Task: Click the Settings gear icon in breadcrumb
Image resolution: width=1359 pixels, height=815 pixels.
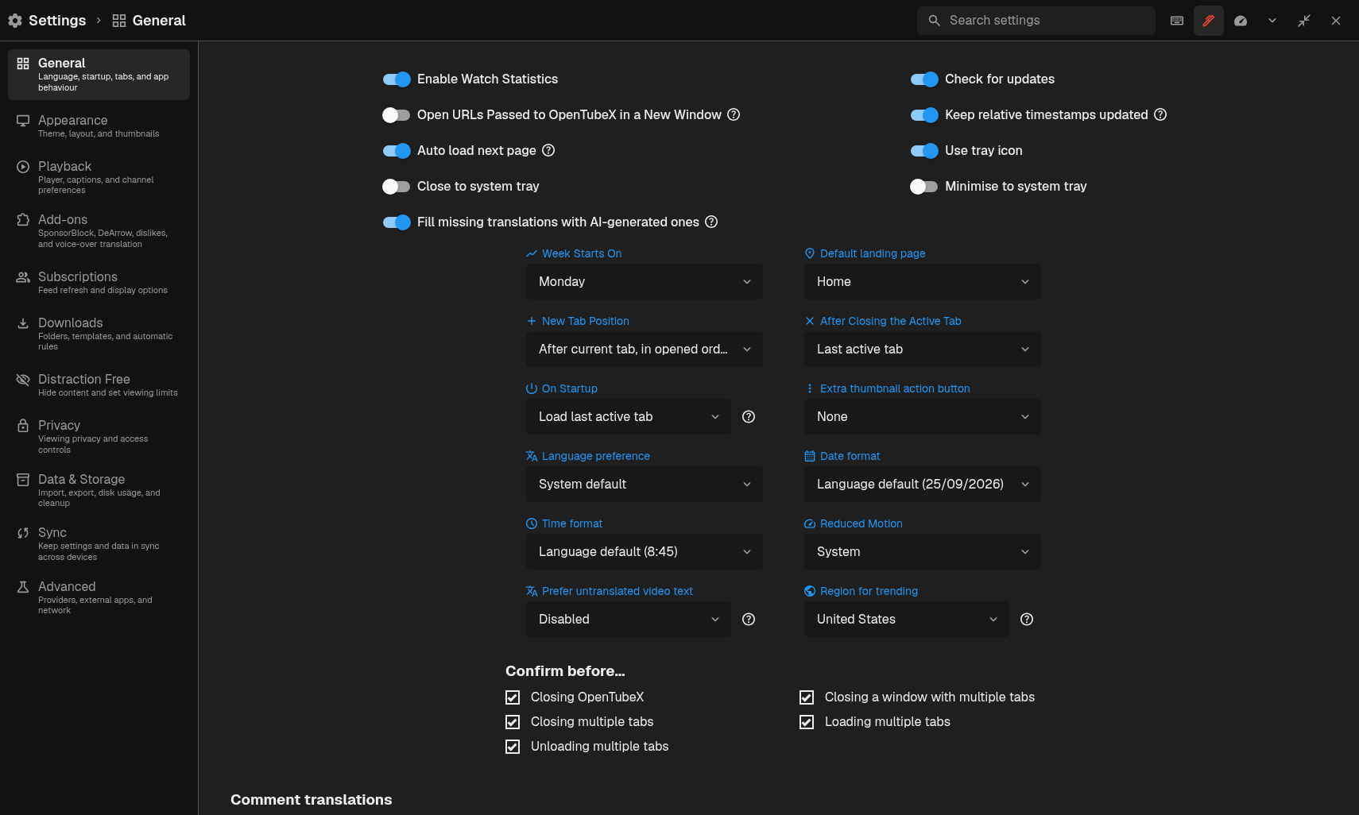Action: 15,21
